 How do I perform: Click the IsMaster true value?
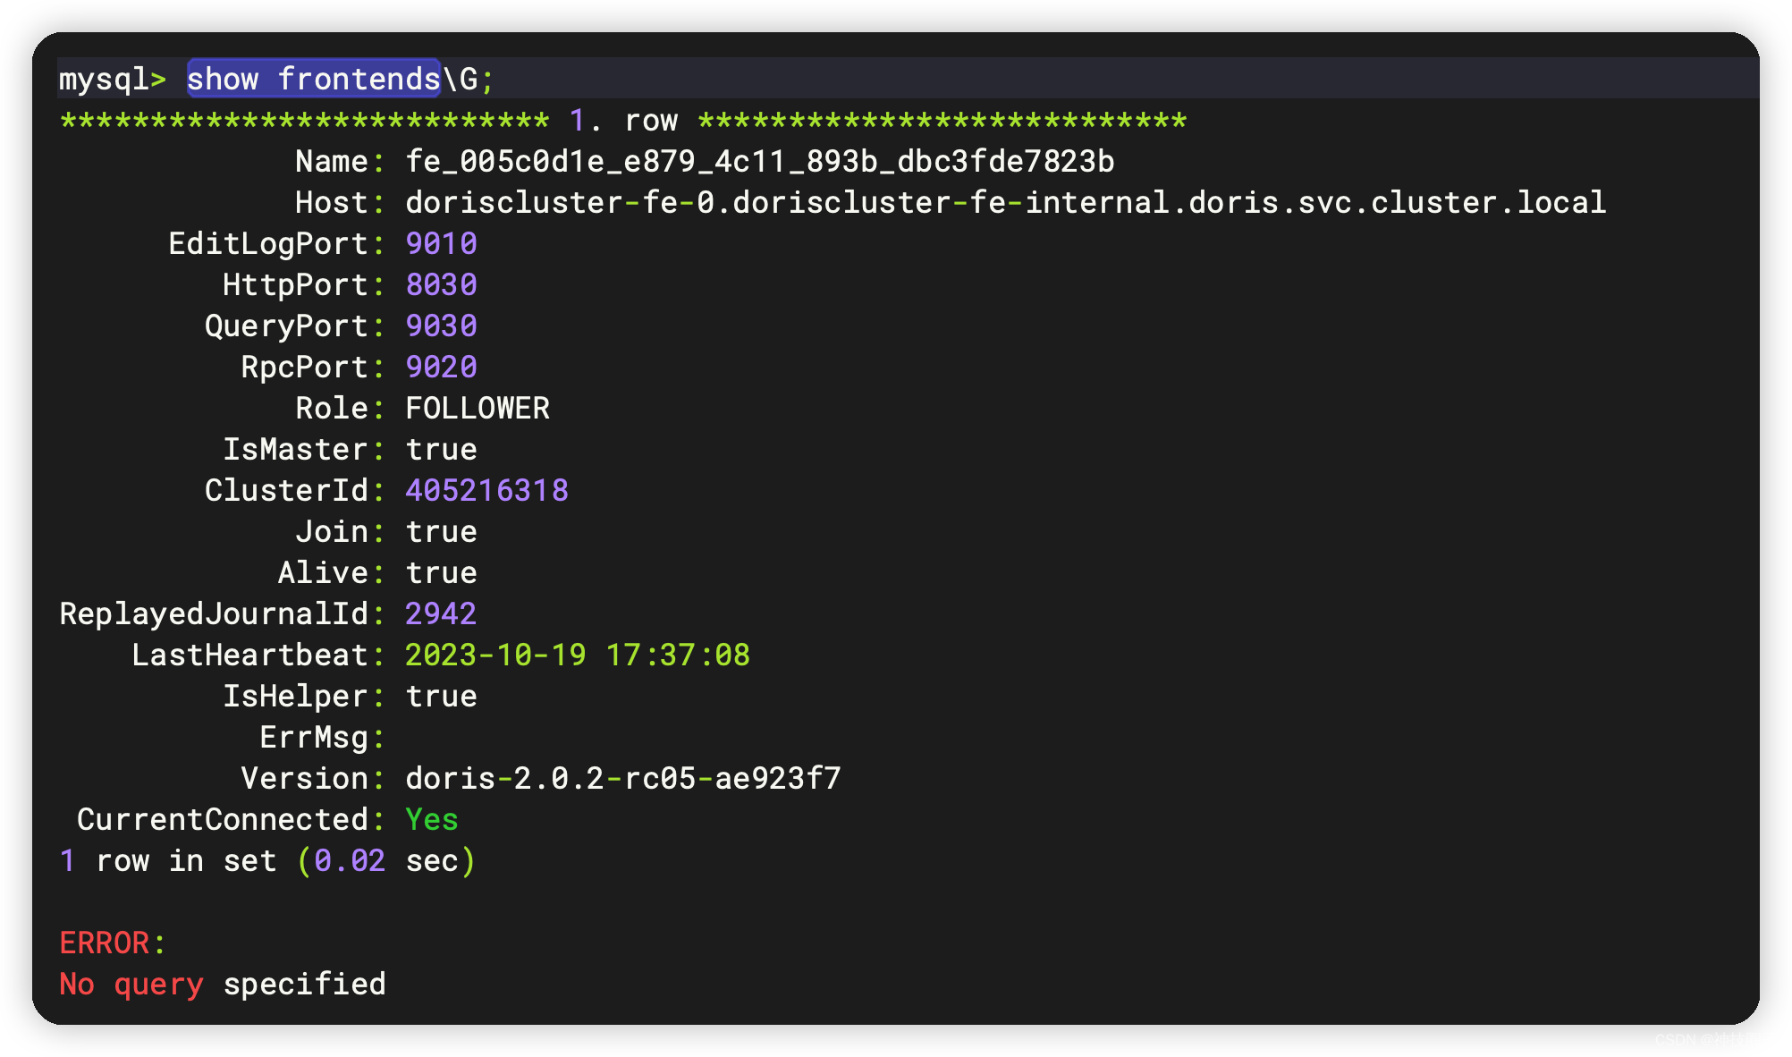tap(440, 448)
